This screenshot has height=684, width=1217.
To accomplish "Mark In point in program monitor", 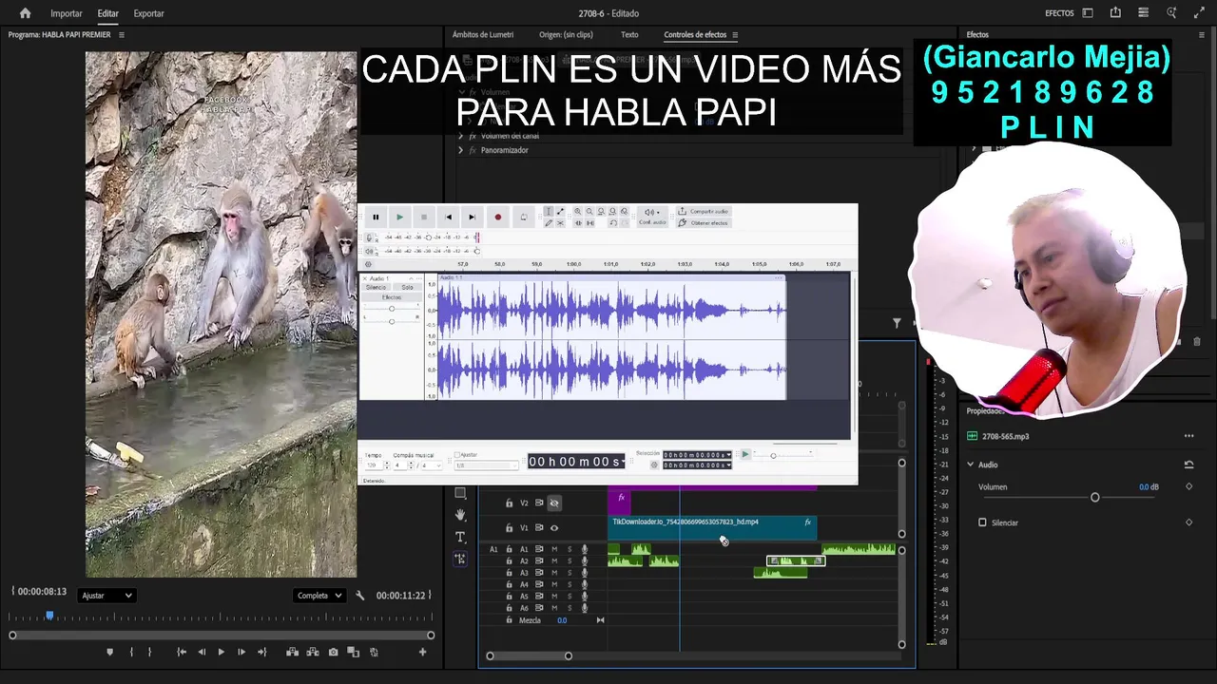I will [x=131, y=653].
